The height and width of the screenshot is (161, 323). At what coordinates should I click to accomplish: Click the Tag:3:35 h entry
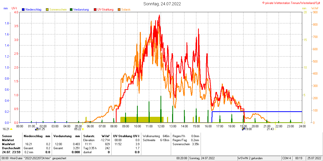90,148
